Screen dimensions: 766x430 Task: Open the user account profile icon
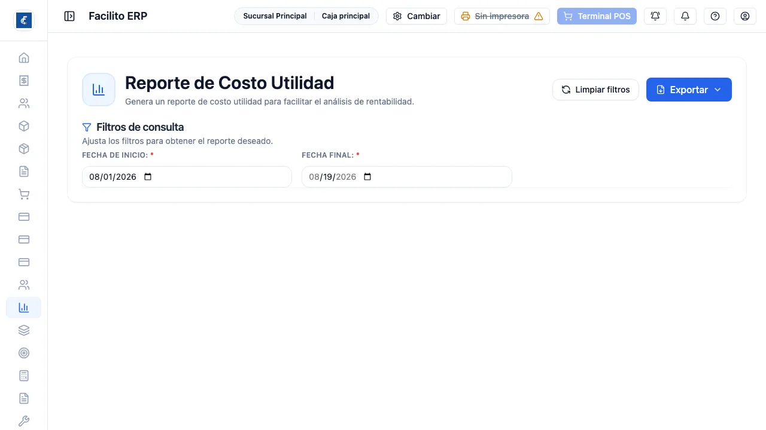(745, 16)
